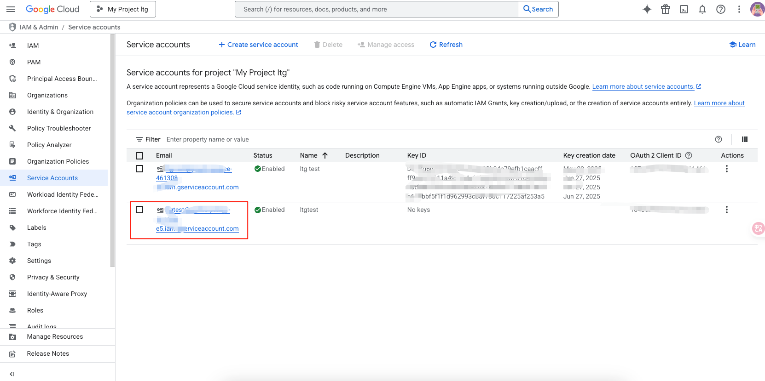Open the My Project ltg project picker
The width and height of the screenshot is (765, 381).
(123, 9)
